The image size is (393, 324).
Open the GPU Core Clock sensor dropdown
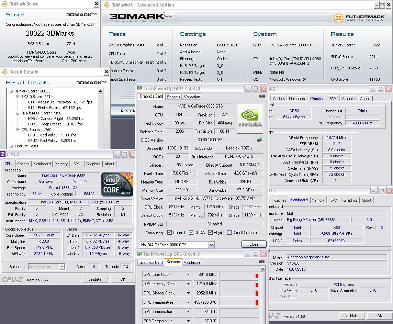point(188,275)
